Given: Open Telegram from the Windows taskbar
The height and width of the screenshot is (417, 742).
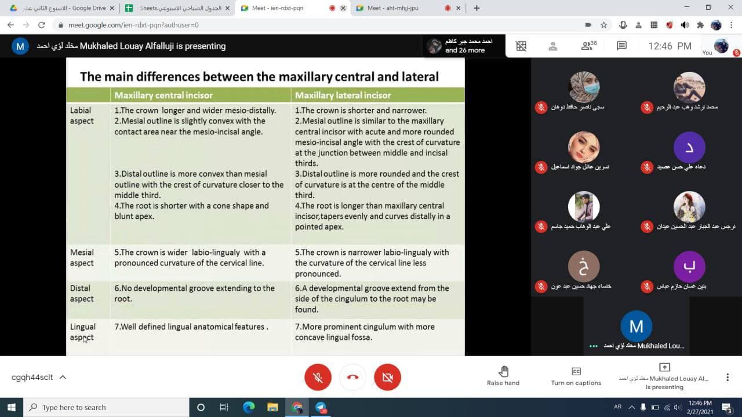Looking at the screenshot, I should point(322,407).
